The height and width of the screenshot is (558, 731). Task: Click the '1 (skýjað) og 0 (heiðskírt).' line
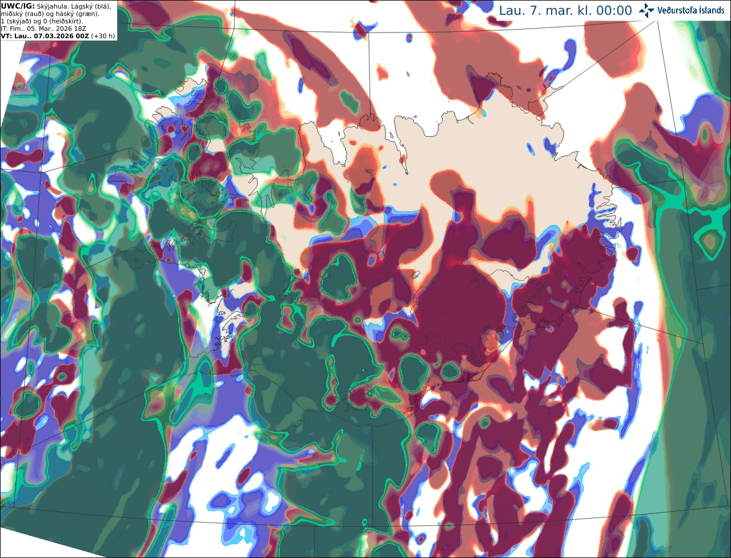pyautogui.click(x=42, y=21)
